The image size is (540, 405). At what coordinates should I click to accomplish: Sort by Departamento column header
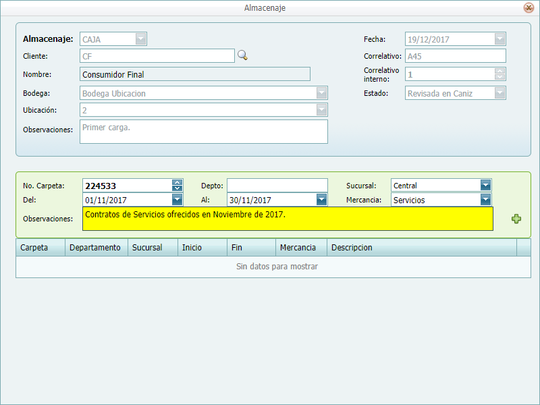[x=97, y=248]
